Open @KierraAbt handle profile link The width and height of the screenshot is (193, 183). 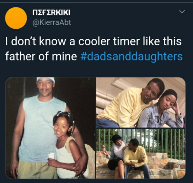pos(52,23)
